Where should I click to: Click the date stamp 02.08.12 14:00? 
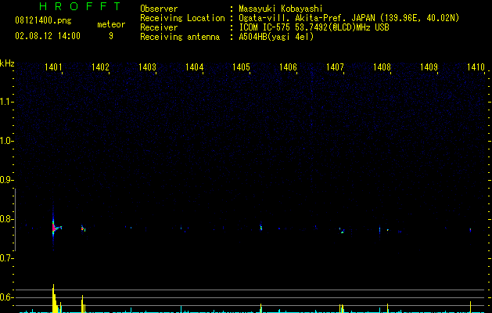coord(48,36)
